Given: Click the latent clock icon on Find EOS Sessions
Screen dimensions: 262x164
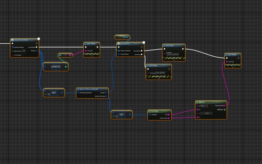Looking at the screenshot, I should tap(39, 39).
